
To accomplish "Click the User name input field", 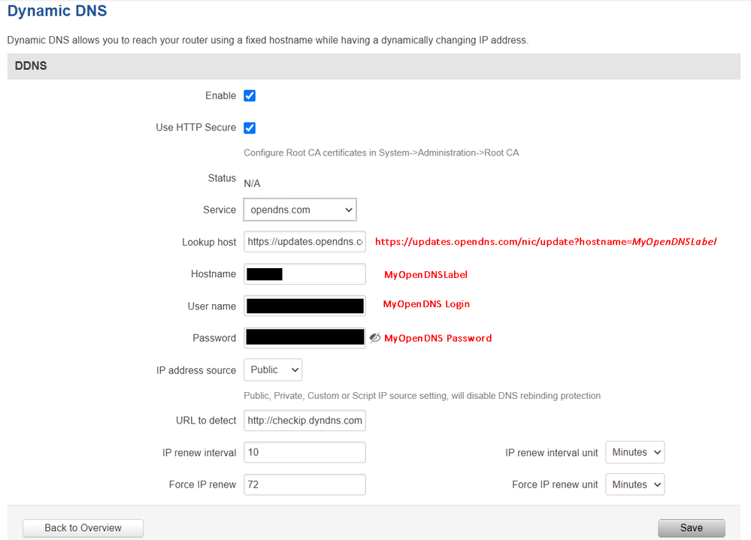I will [x=304, y=306].
